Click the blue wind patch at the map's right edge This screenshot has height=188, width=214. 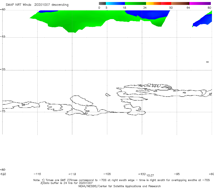coord(203,21)
